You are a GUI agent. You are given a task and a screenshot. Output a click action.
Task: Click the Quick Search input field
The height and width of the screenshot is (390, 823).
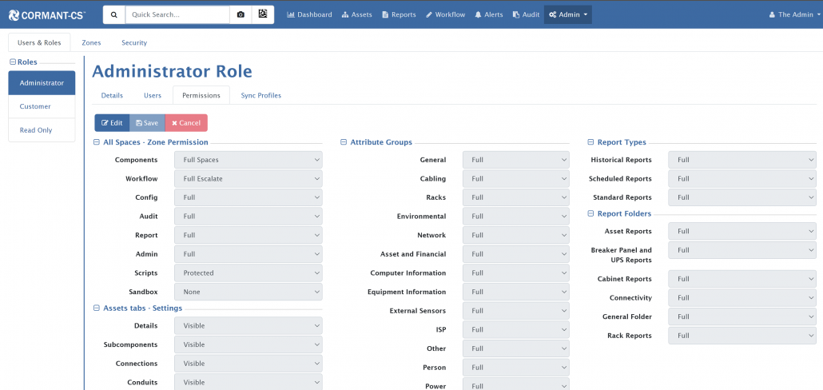tap(177, 14)
